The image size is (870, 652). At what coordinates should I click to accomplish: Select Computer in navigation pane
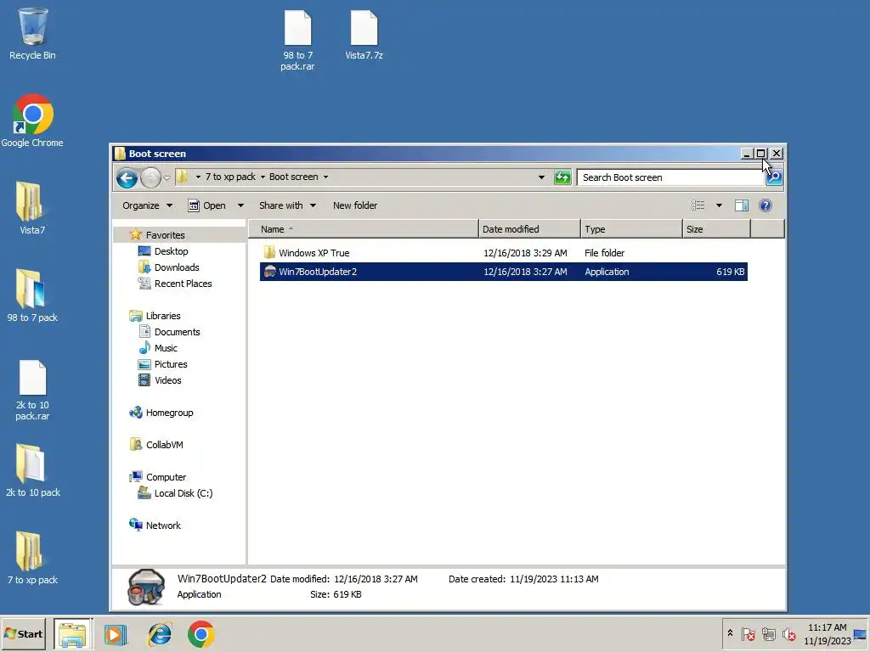pos(157,477)
